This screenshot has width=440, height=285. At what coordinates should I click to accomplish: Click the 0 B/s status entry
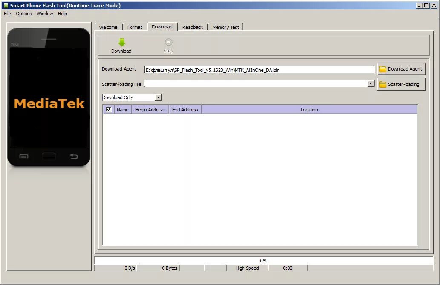coord(115,268)
